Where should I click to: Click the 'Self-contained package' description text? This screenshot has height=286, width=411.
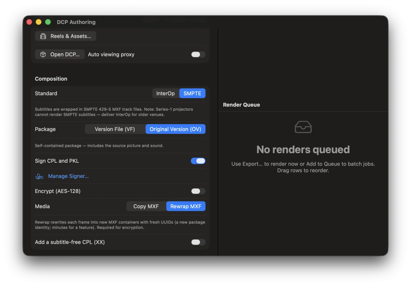(99, 146)
